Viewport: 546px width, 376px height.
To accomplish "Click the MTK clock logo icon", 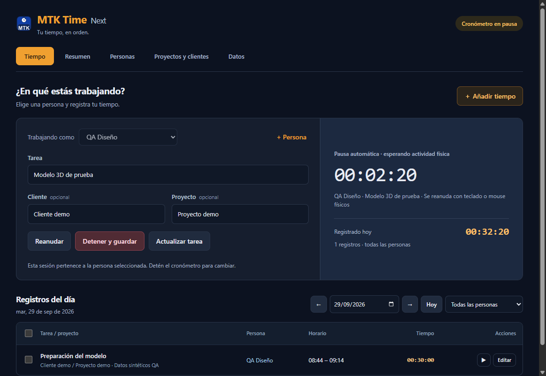I will tap(23, 23).
